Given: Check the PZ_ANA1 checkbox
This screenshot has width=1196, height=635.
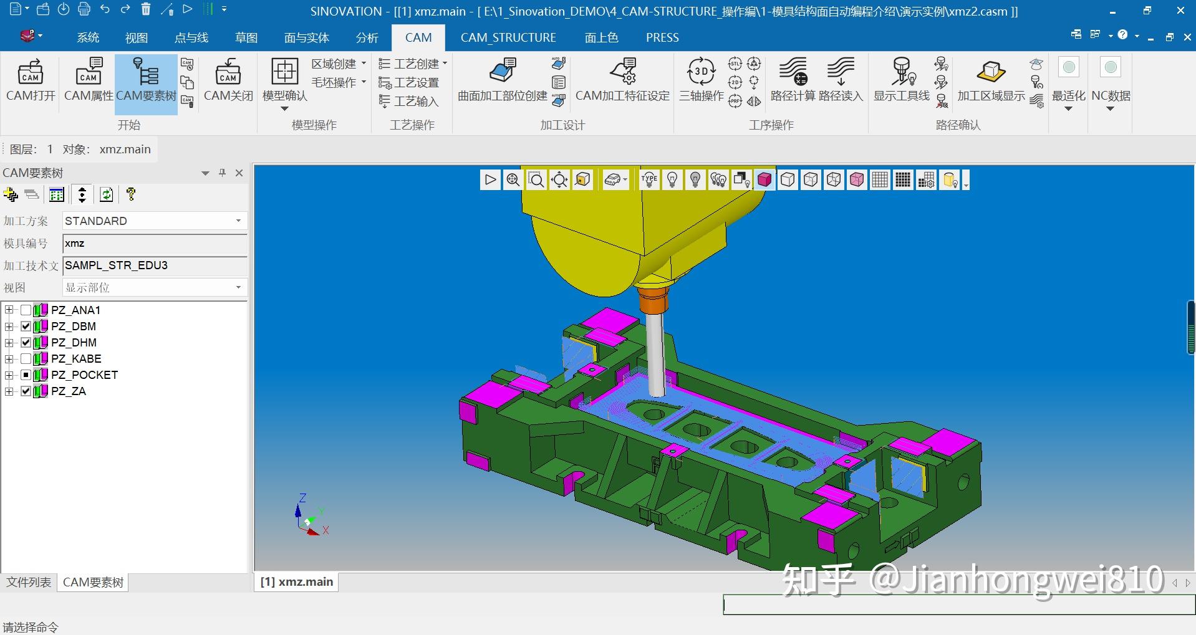Looking at the screenshot, I should 26,310.
